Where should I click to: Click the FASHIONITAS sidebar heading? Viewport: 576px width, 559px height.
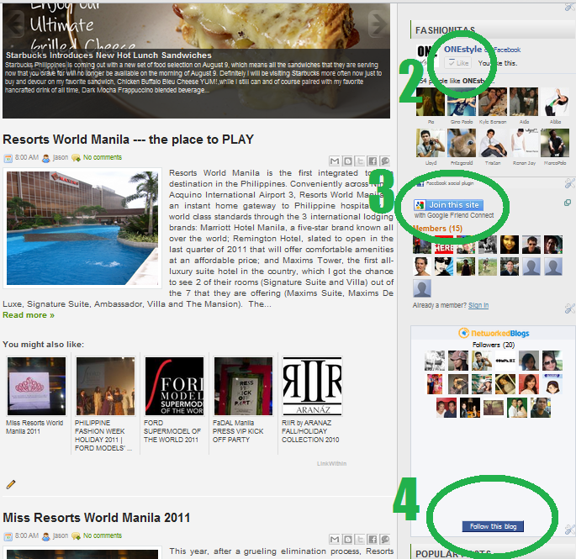pyautogui.click(x=445, y=30)
